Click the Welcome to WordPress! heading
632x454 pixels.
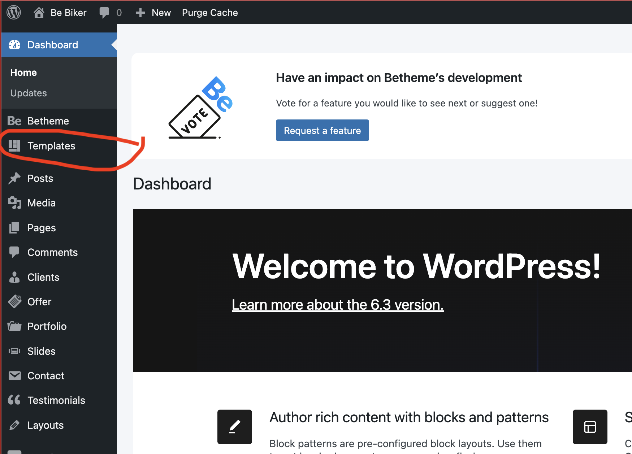click(x=416, y=266)
